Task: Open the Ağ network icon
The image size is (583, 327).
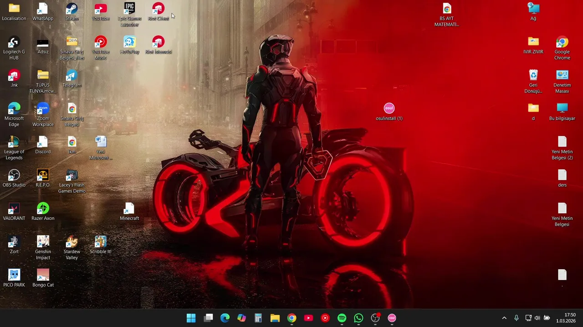Action: 533,12
